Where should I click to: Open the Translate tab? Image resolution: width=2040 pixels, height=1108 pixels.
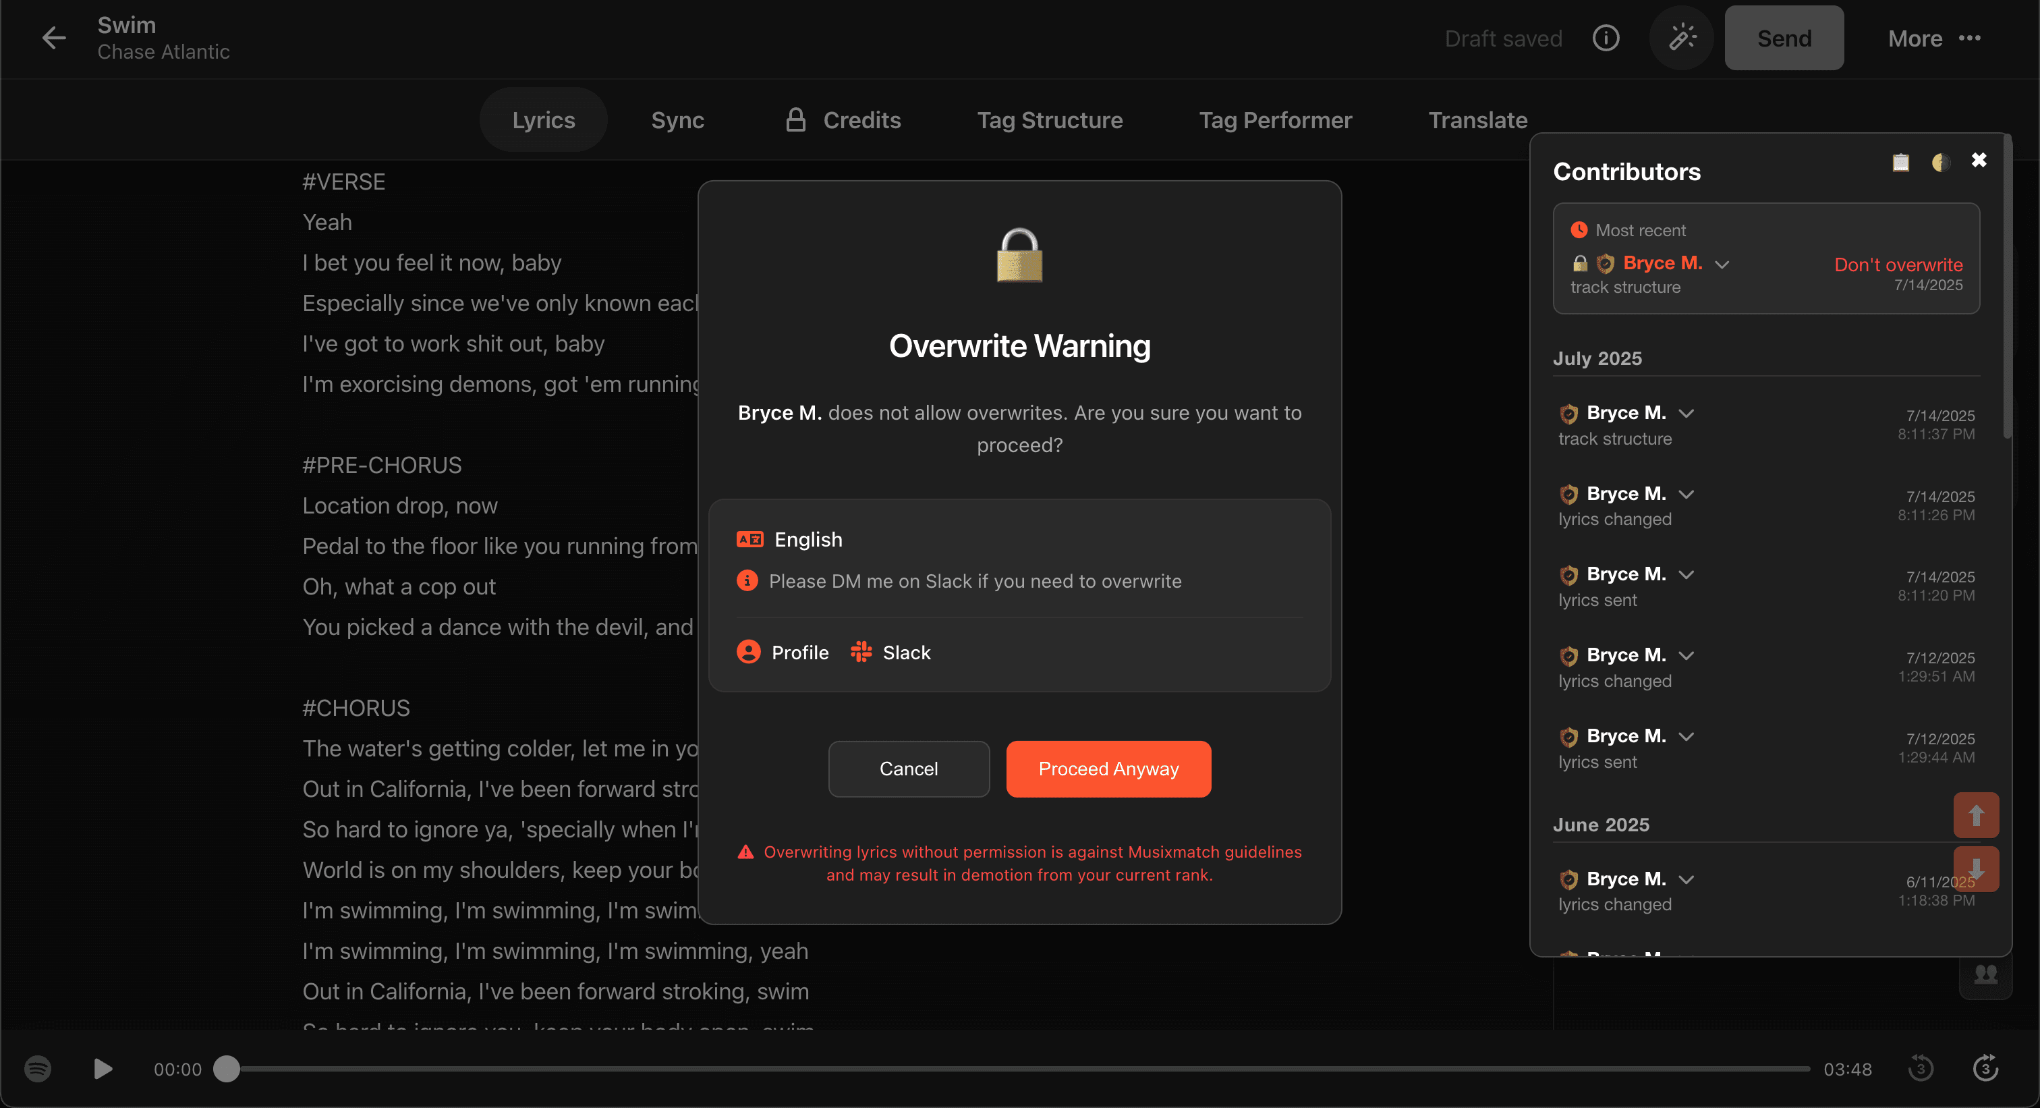pyautogui.click(x=1478, y=119)
